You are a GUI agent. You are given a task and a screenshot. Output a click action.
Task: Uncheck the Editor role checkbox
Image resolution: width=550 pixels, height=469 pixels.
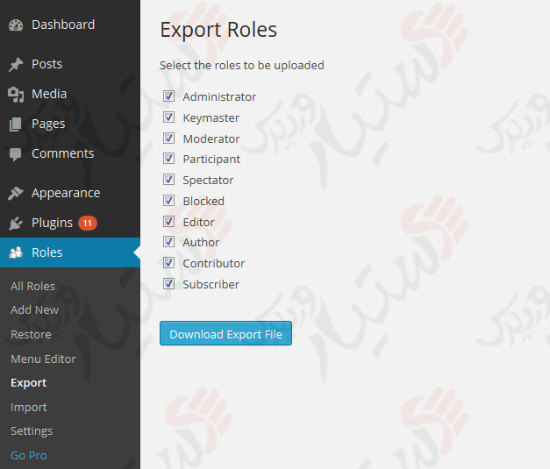click(x=168, y=222)
